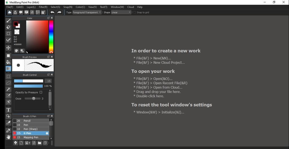Viewport: 289px width, 149px height.
Task: Click the brush opacity 100% bar
Action: click(x=29, y=86)
